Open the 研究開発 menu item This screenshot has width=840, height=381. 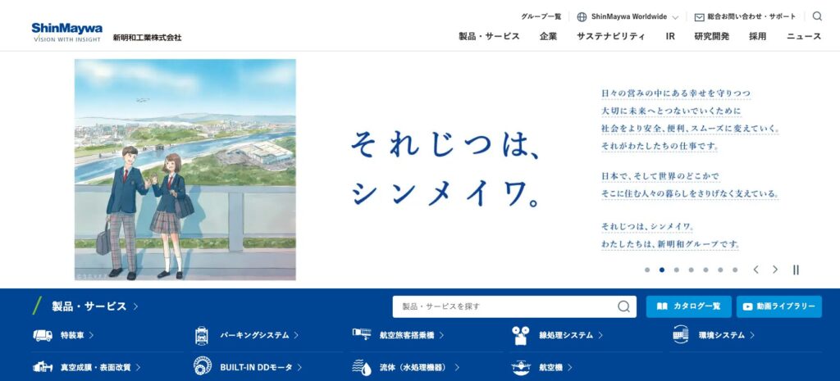pyautogui.click(x=711, y=37)
